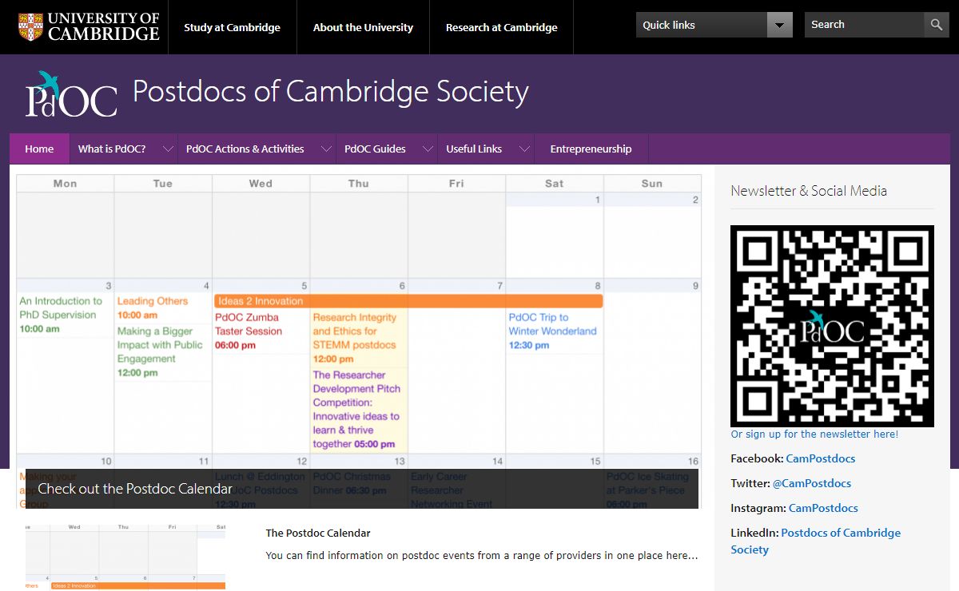Click PdOC Trip to Winter Wonderland event
The image size is (959, 591).
[553, 331]
